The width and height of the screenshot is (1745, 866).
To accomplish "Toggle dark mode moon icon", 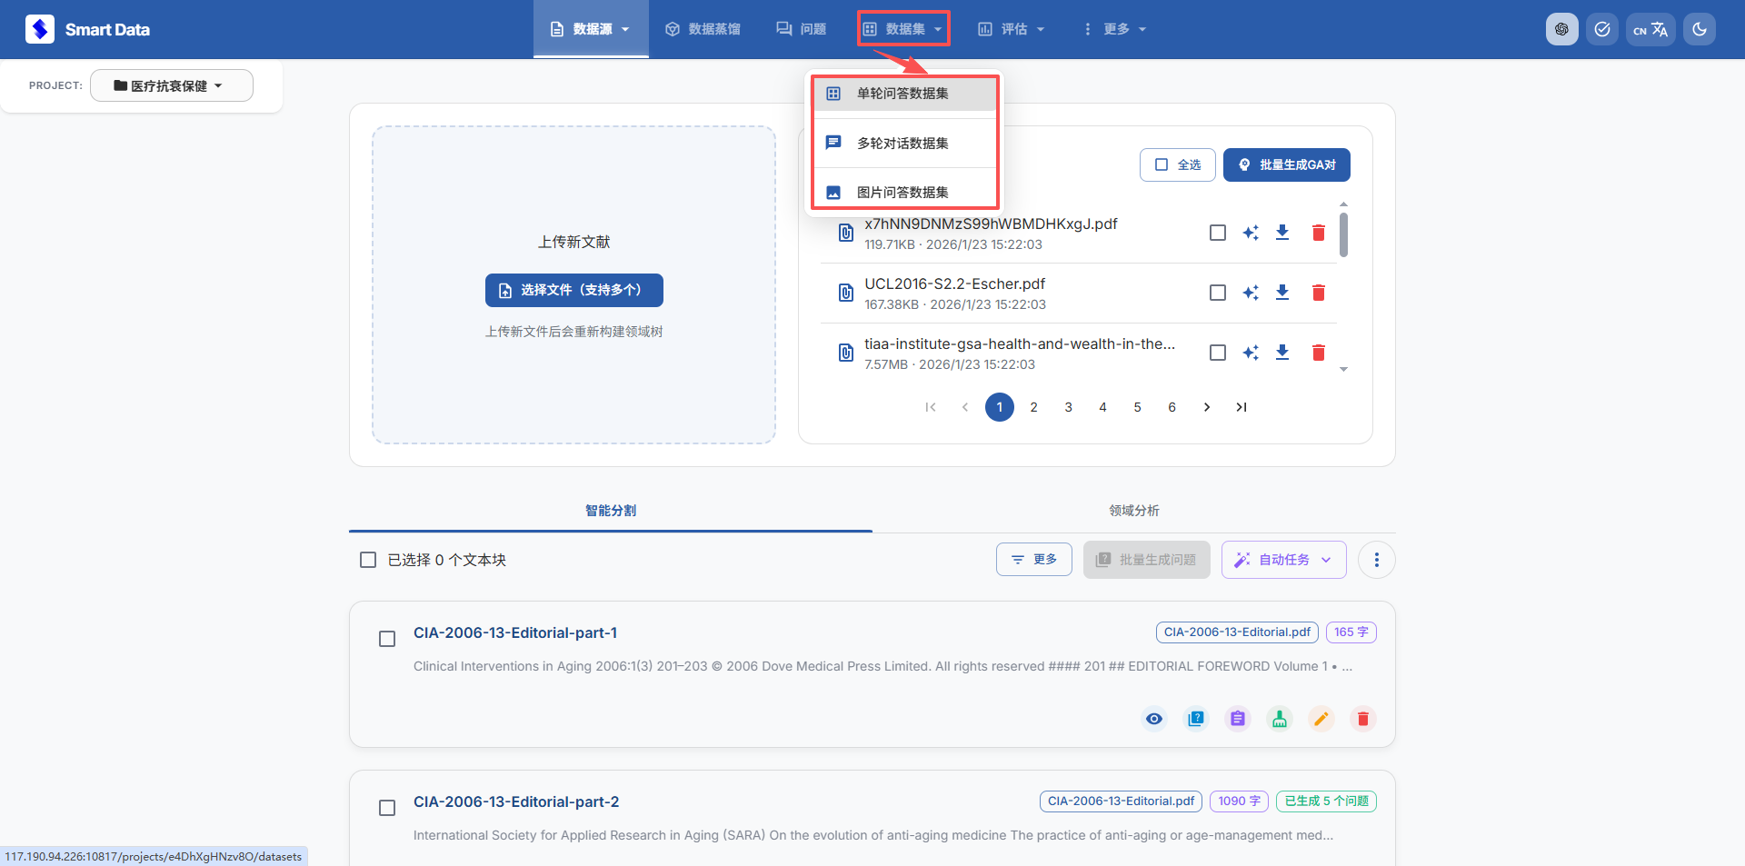I will (x=1699, y=29).
